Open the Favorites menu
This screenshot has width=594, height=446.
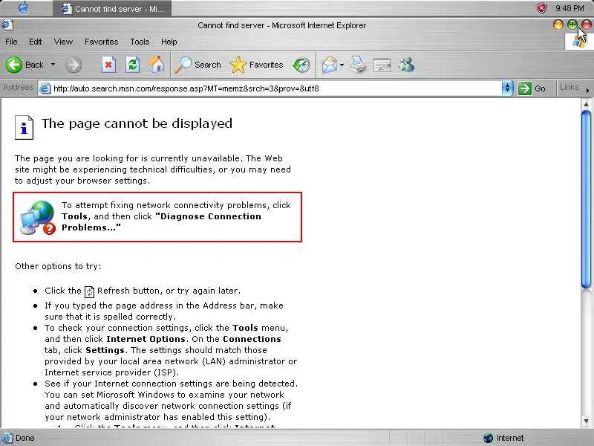click(x=101, y=42)
